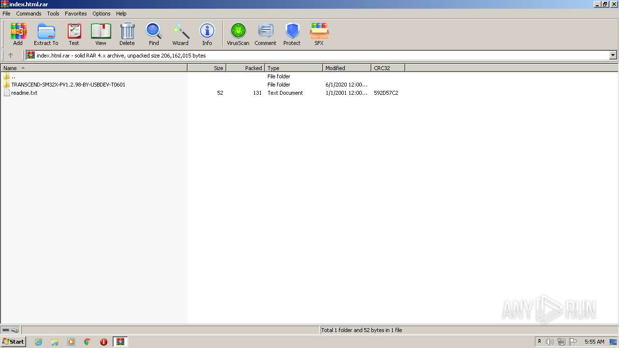Image resolution: width=619 pixels, height=348 pixels.
Task: Open the Help menu
Action: [121, 14]
